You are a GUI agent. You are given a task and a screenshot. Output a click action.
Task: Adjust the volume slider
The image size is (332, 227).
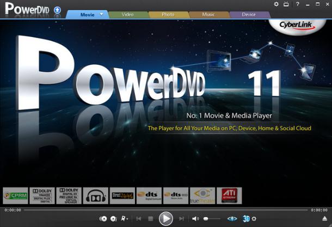point(212,219)
